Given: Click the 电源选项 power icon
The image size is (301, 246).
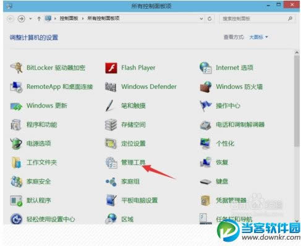Looking at the screenshot, I should [x=16, y=143].
